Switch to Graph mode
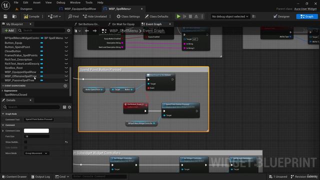This screenshot has width=320, height=180. 307,16
